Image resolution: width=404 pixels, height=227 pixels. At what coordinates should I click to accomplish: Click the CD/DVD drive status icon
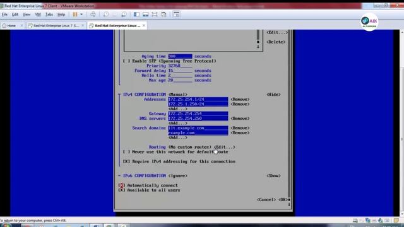tap(362, 221)
